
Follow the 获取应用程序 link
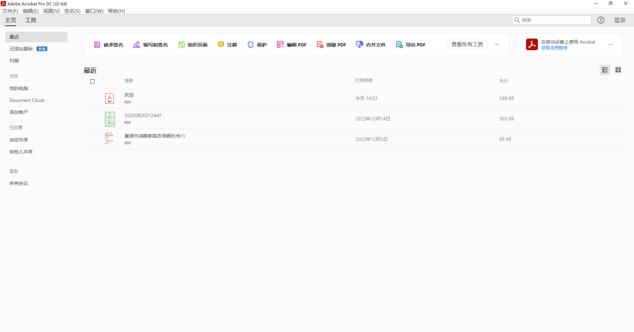pyautogui.click(x=554, y=48)
